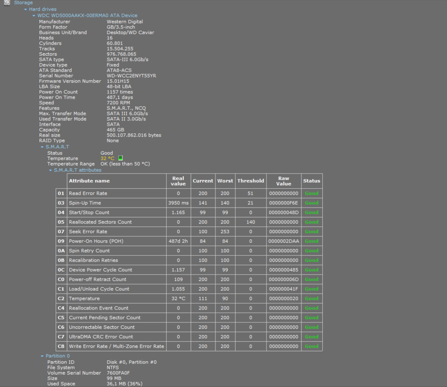Click the Current column header
This screenshot has height=387, width=447.
[x=203, y=181]
